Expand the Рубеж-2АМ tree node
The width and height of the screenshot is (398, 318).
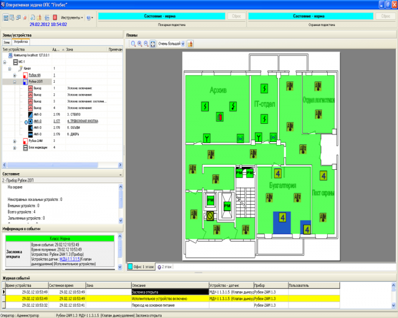click(x=14, y=141)
